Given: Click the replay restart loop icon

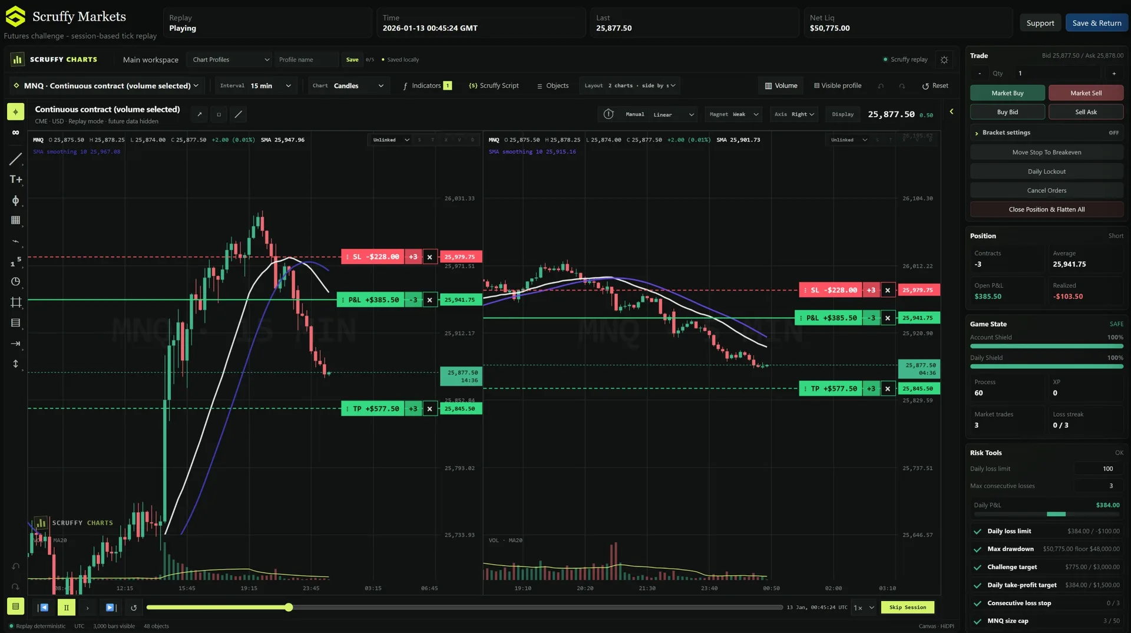Looking at the screenshot, I should 134,608.
